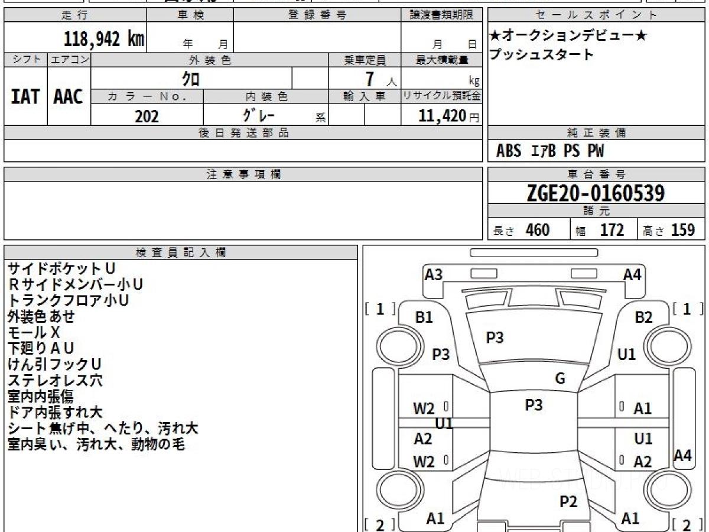Click the 検査員記入欄 header
This screenshot has height=532, width=709.
click(x=181, y=252)
